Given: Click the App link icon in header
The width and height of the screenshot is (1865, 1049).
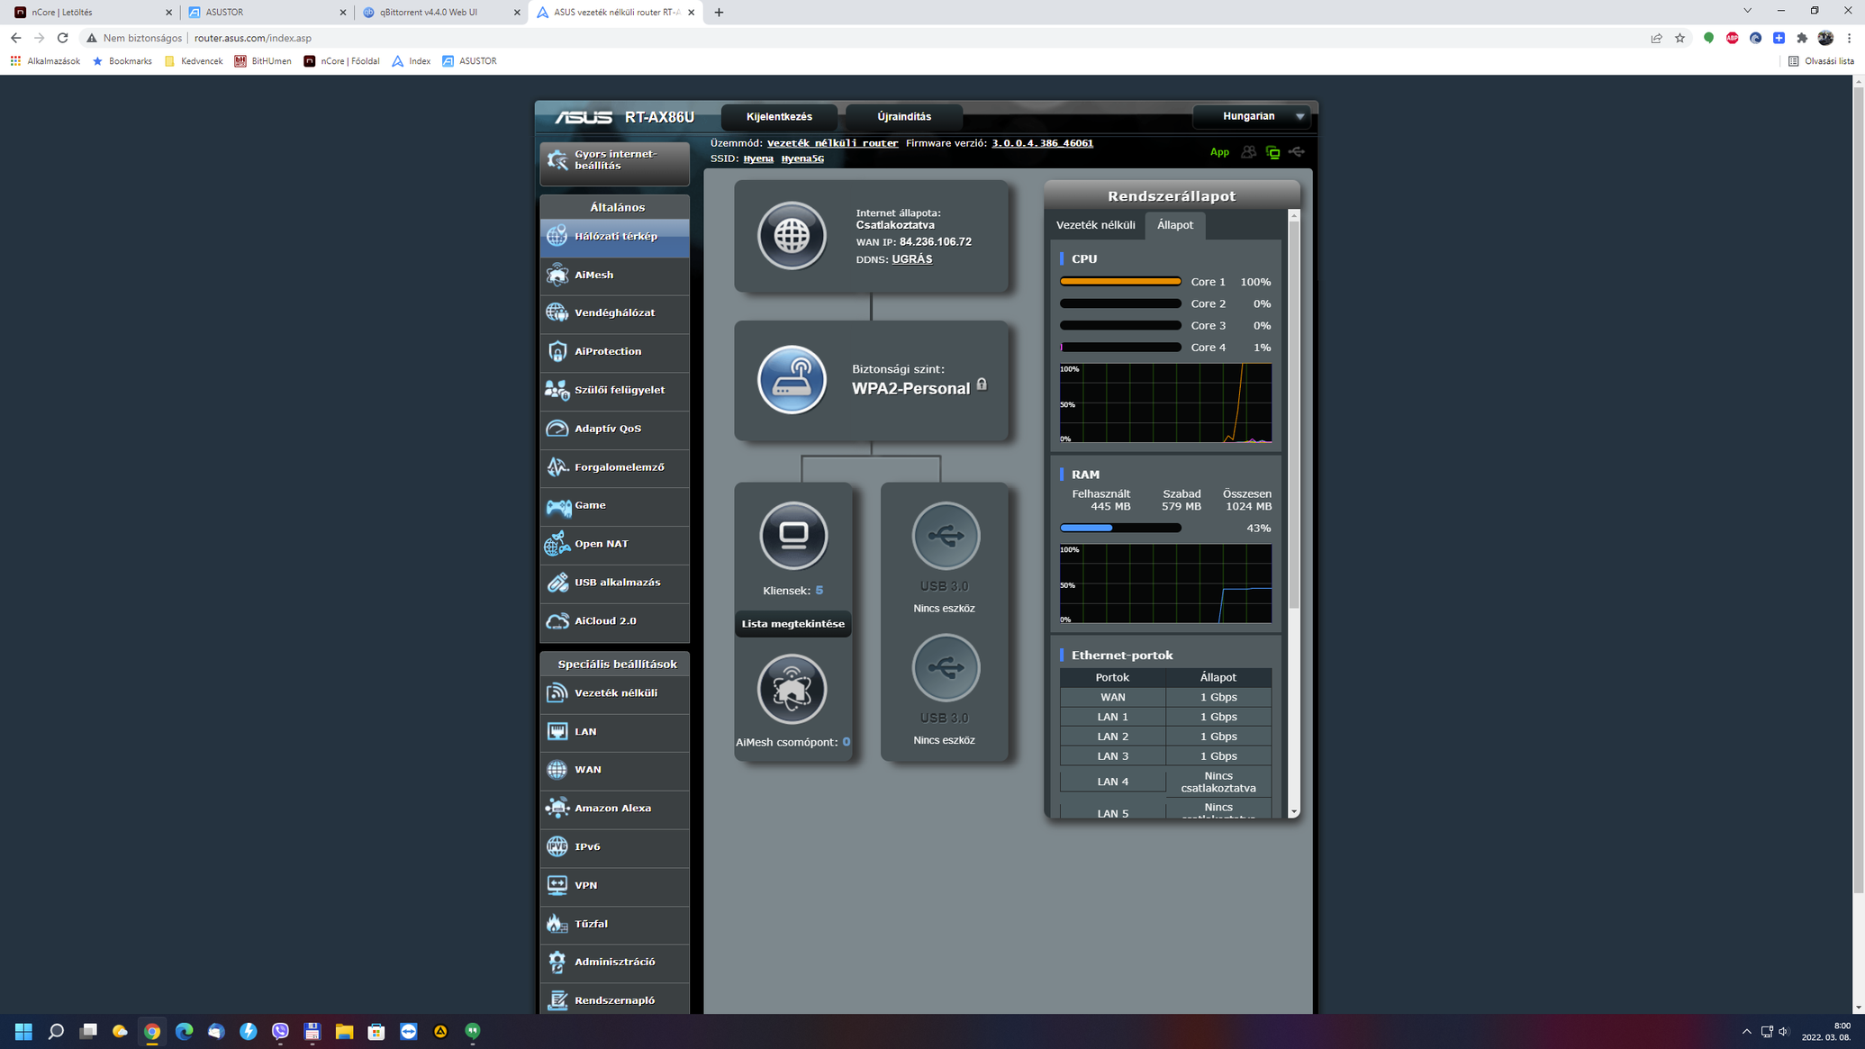Looking at the screenshot, I should (x=1219, y=152).
